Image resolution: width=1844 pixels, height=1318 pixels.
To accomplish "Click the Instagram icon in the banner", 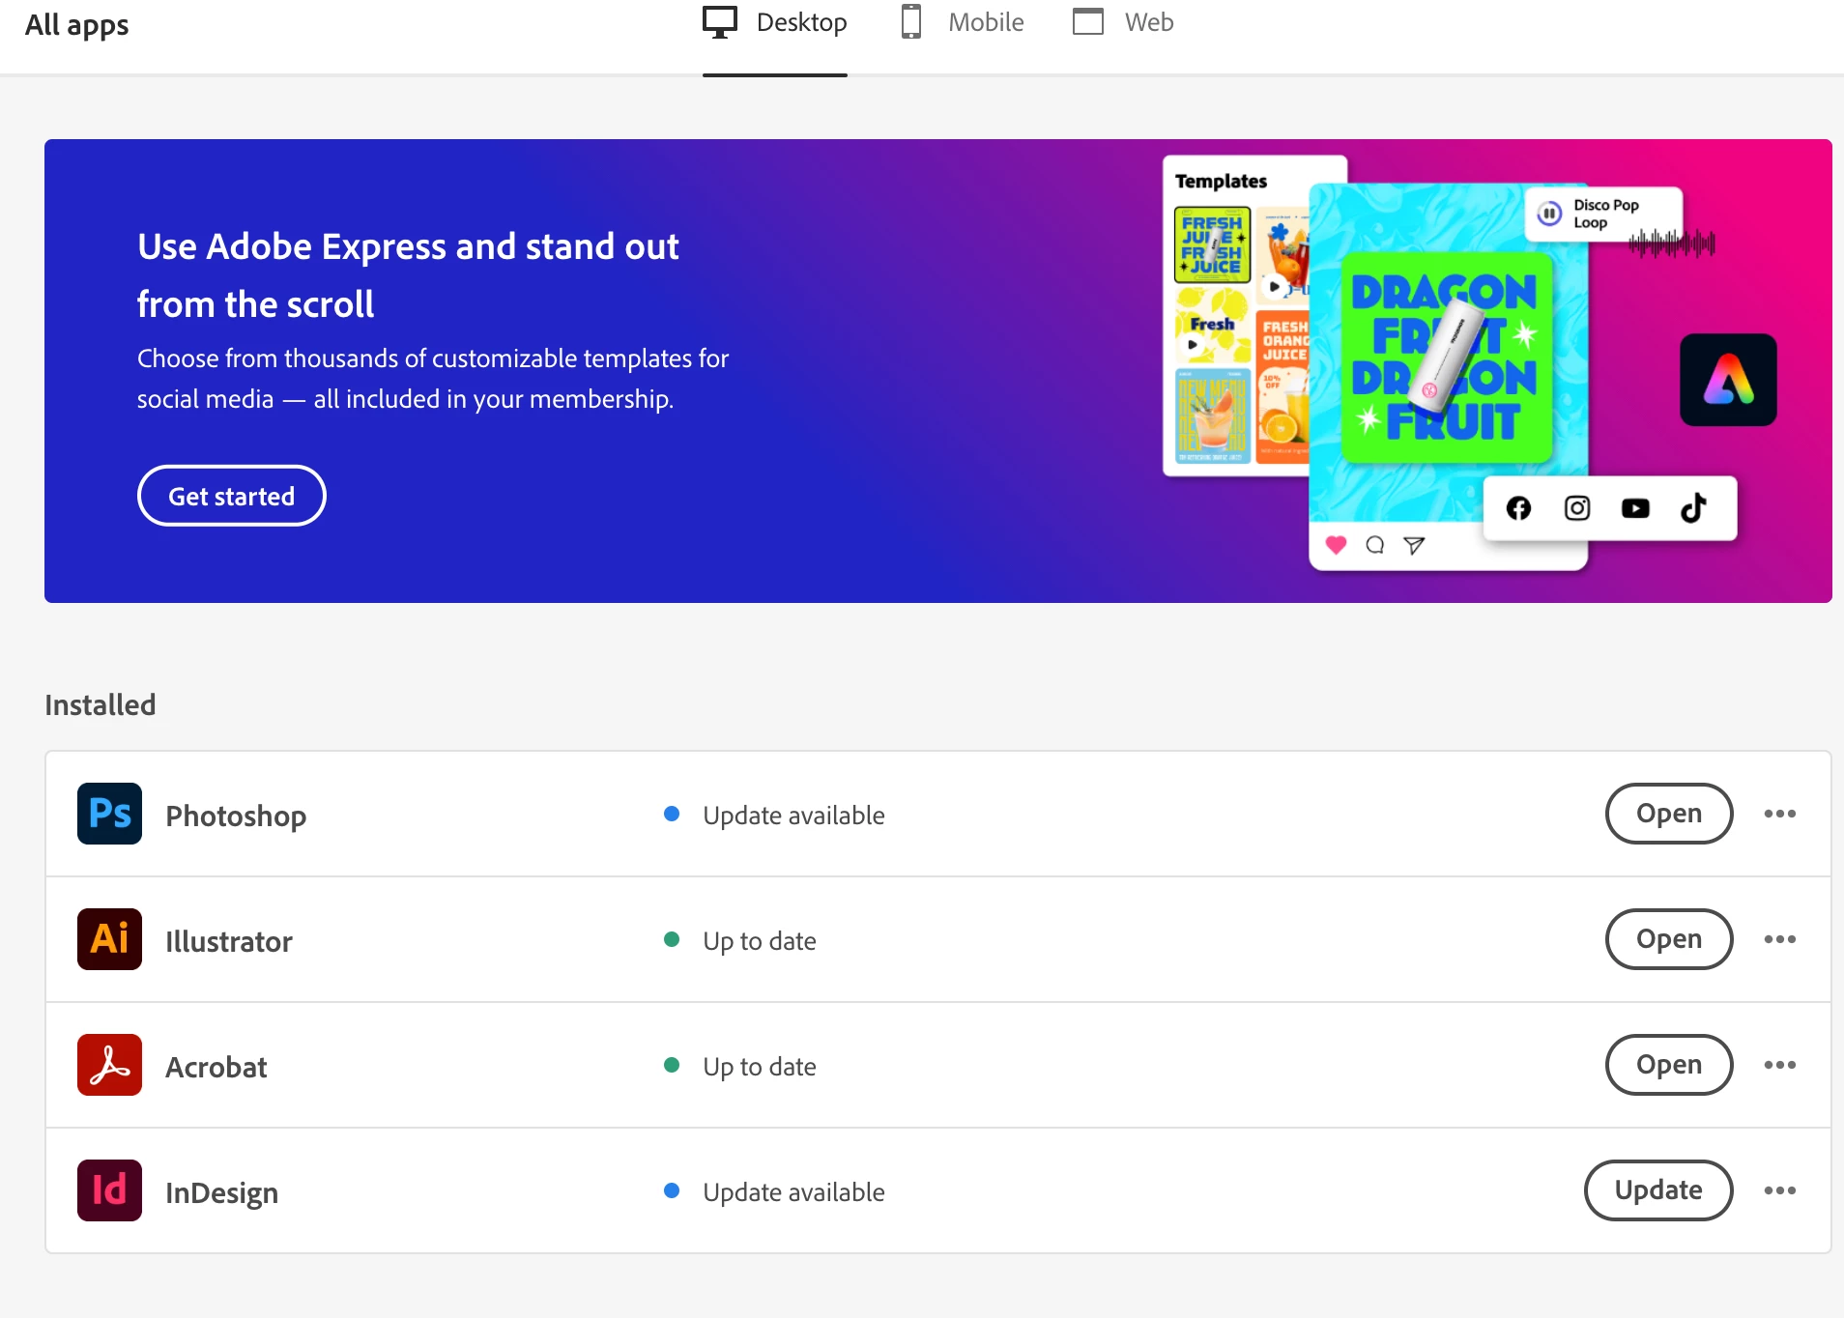I will tap(1577, 508).
